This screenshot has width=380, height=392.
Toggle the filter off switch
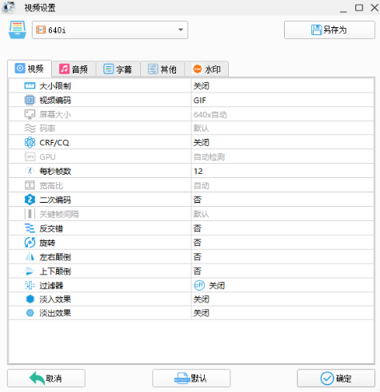(x=199, y=285)
